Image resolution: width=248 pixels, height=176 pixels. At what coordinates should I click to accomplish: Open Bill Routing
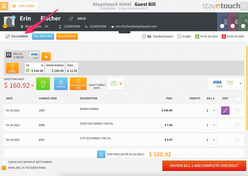click(x=43, y=36)
